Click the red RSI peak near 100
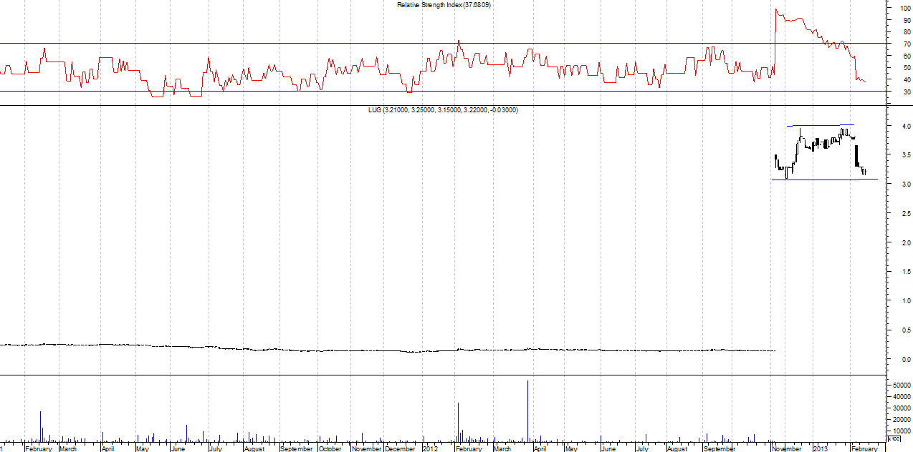913x452 pixels. (x=776, y=10)
